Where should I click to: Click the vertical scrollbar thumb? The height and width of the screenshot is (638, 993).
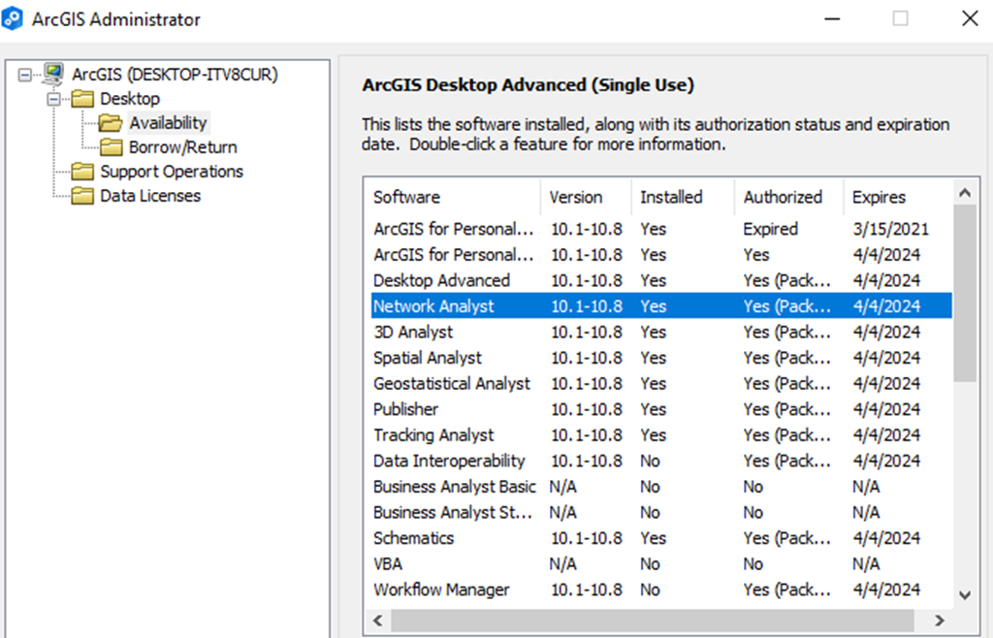[965, 293]
